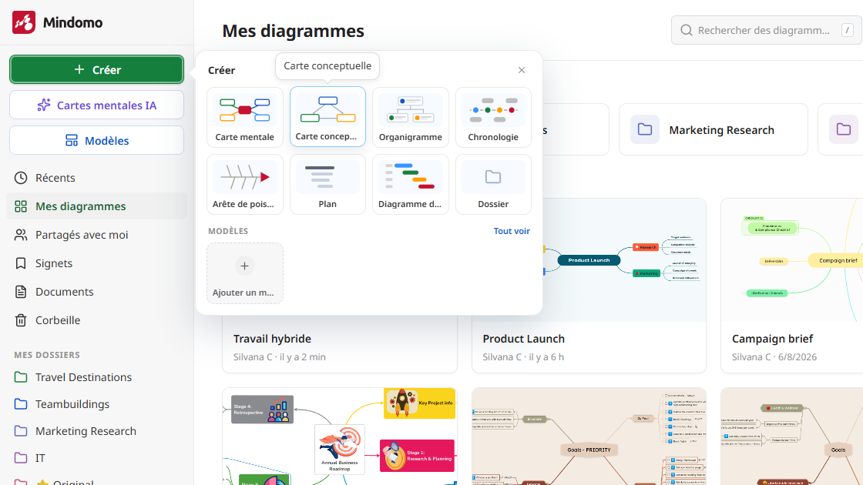Create a Diagramme de Gantt
The image size is (863, 485).
coord(411,184)
